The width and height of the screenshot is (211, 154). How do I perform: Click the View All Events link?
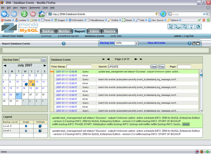pos(156,43)
